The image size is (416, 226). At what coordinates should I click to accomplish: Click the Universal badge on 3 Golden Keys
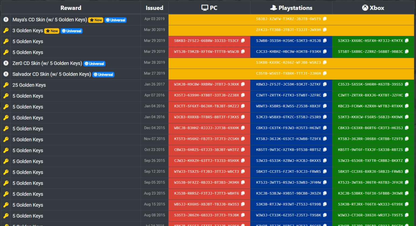72,31
